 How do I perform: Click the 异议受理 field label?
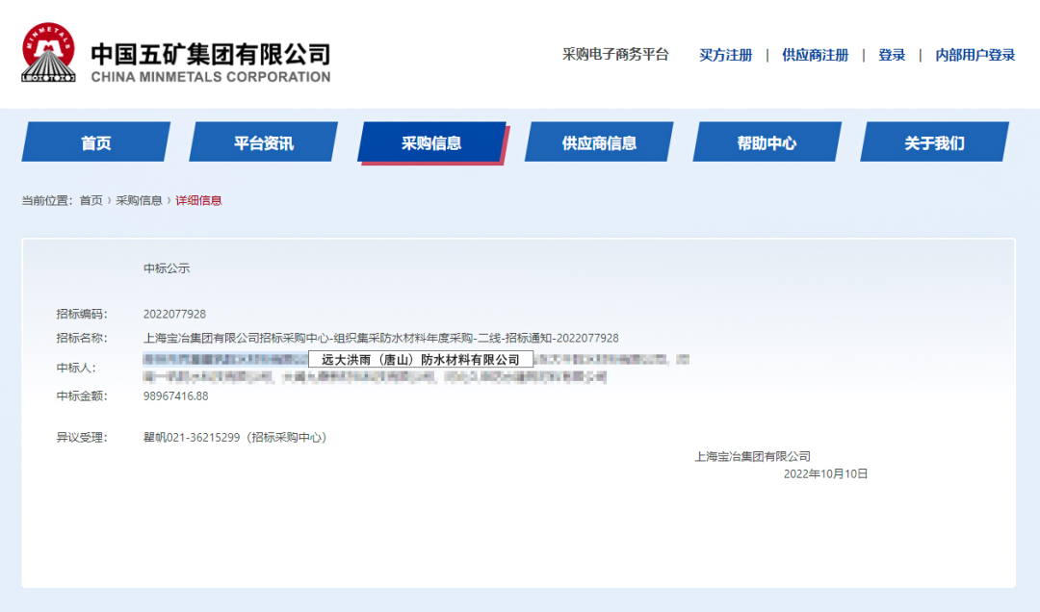(82, 438)
